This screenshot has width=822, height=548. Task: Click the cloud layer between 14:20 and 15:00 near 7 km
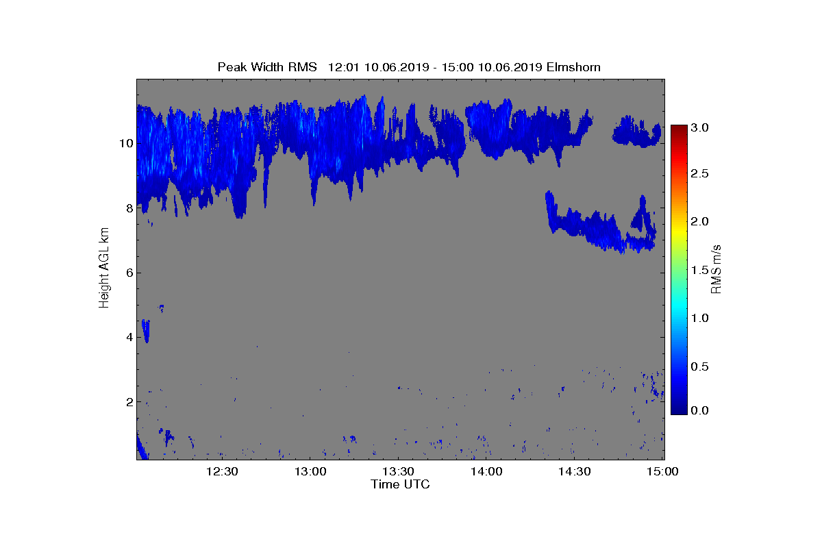[x=600, y=226]
